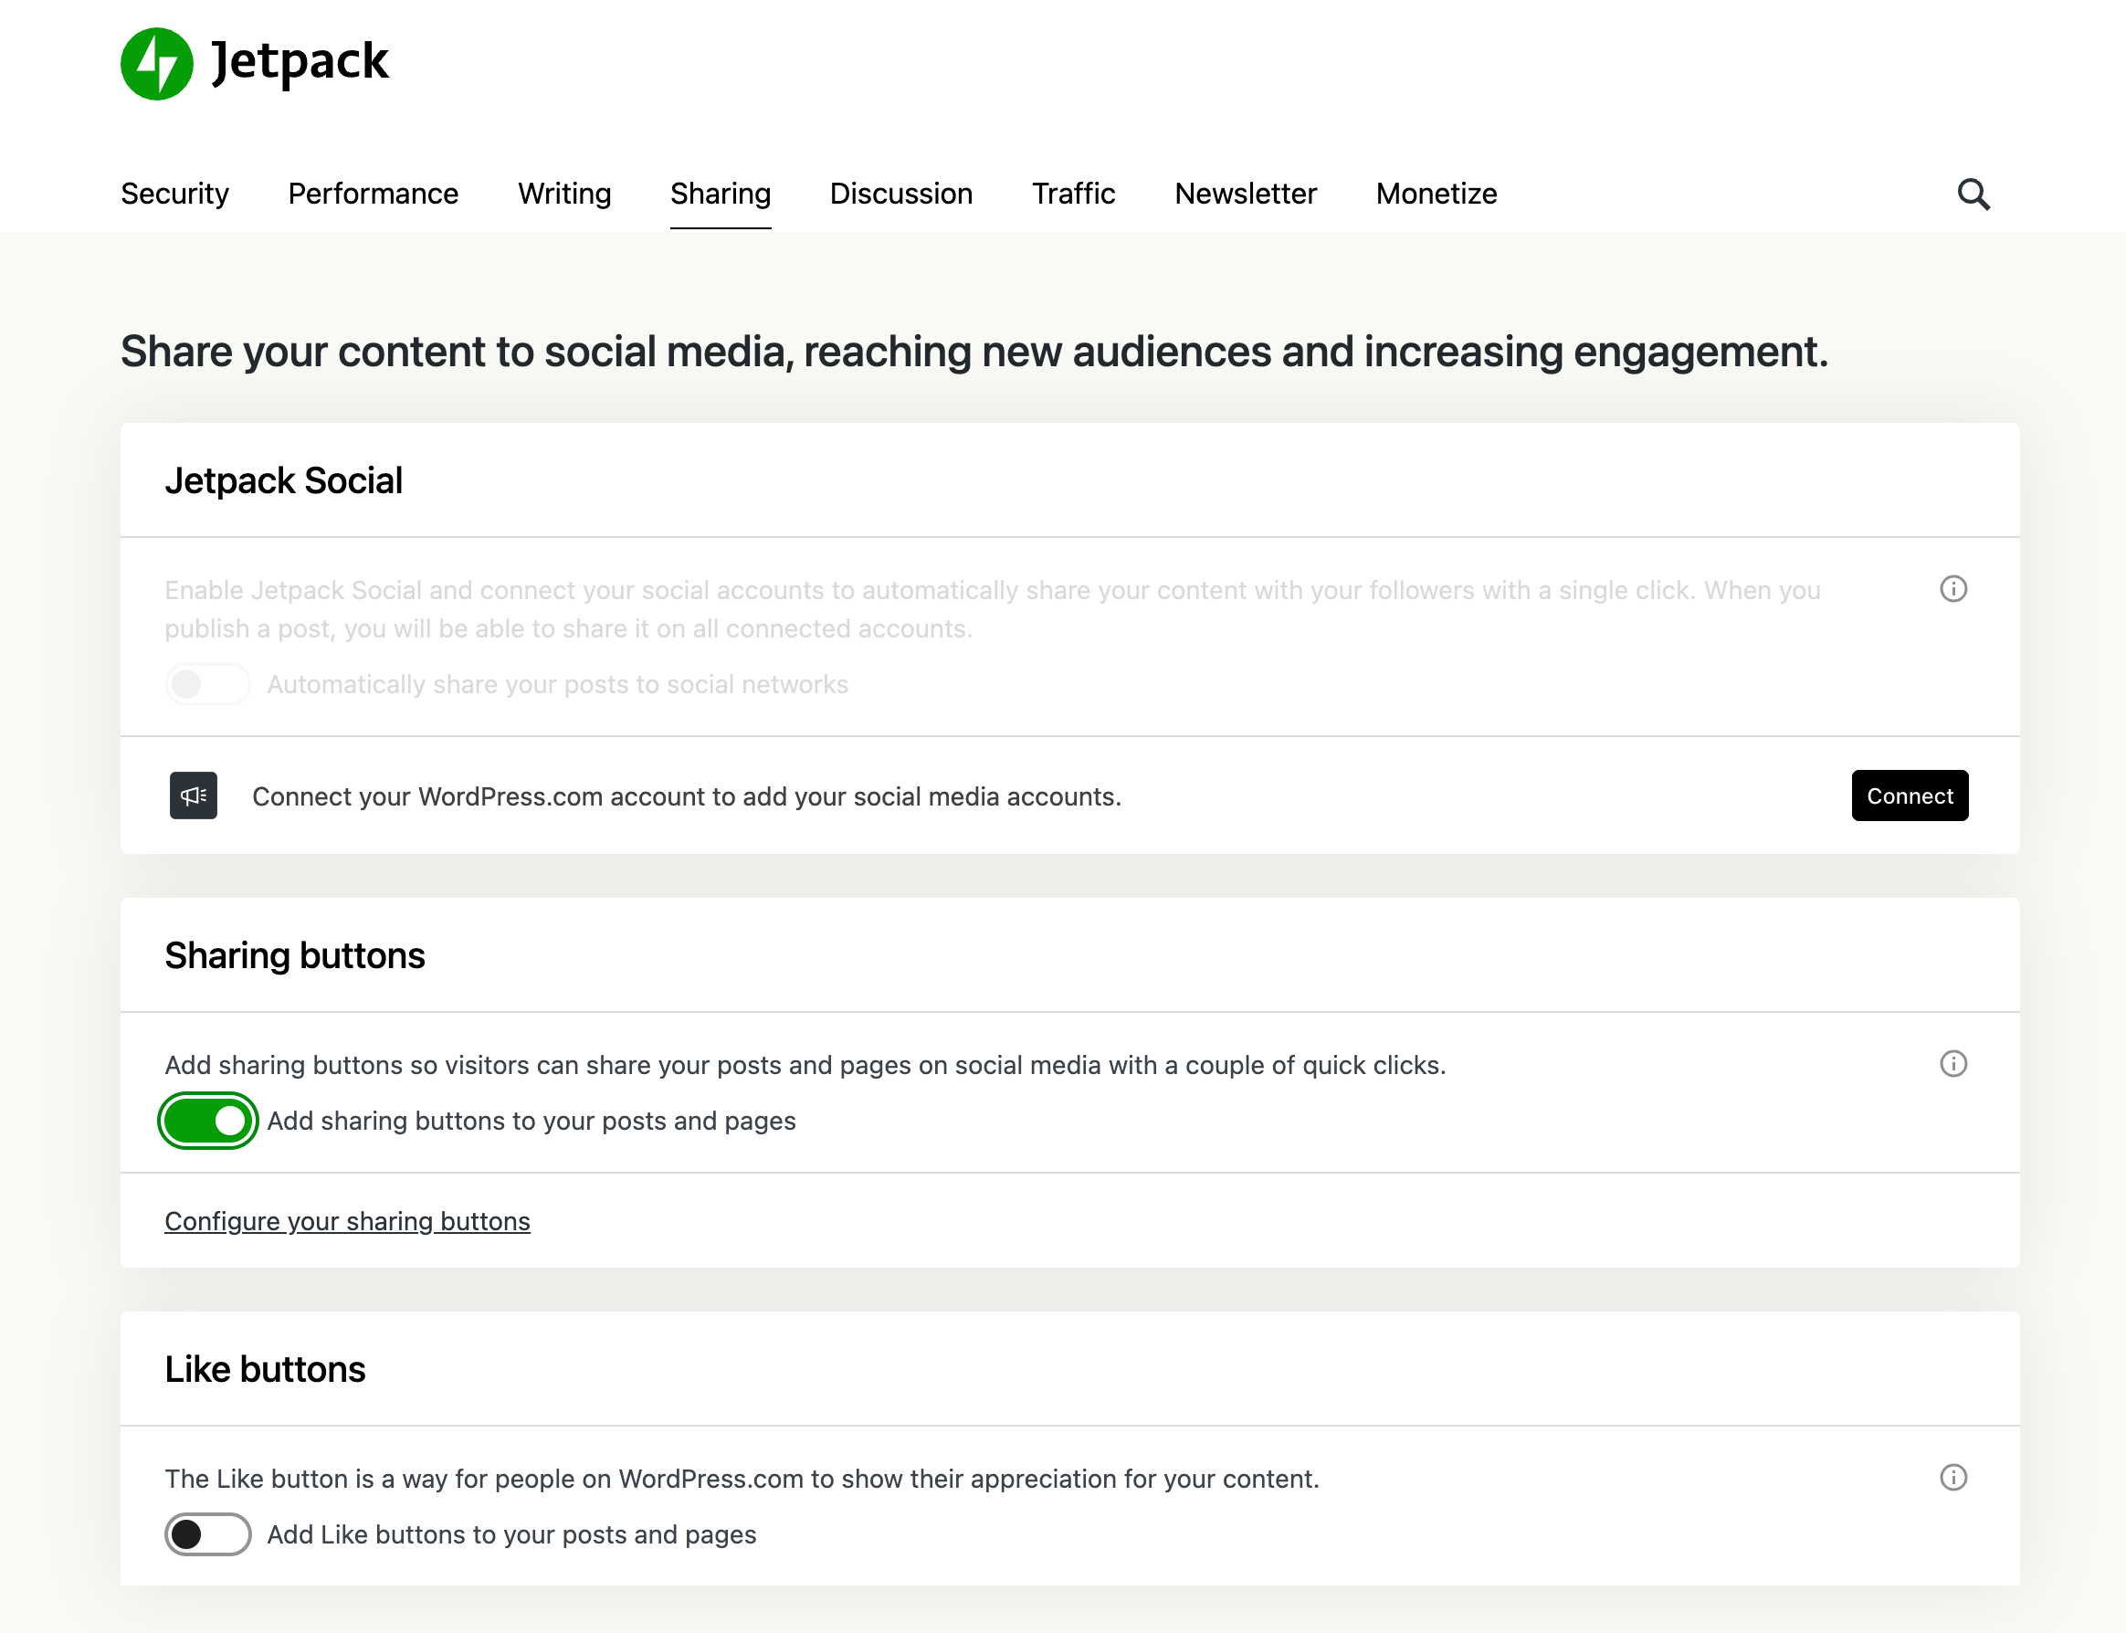Select the Discussion tab
Viewport: 2126px width, 1633px height.
[x=900, y=195]
